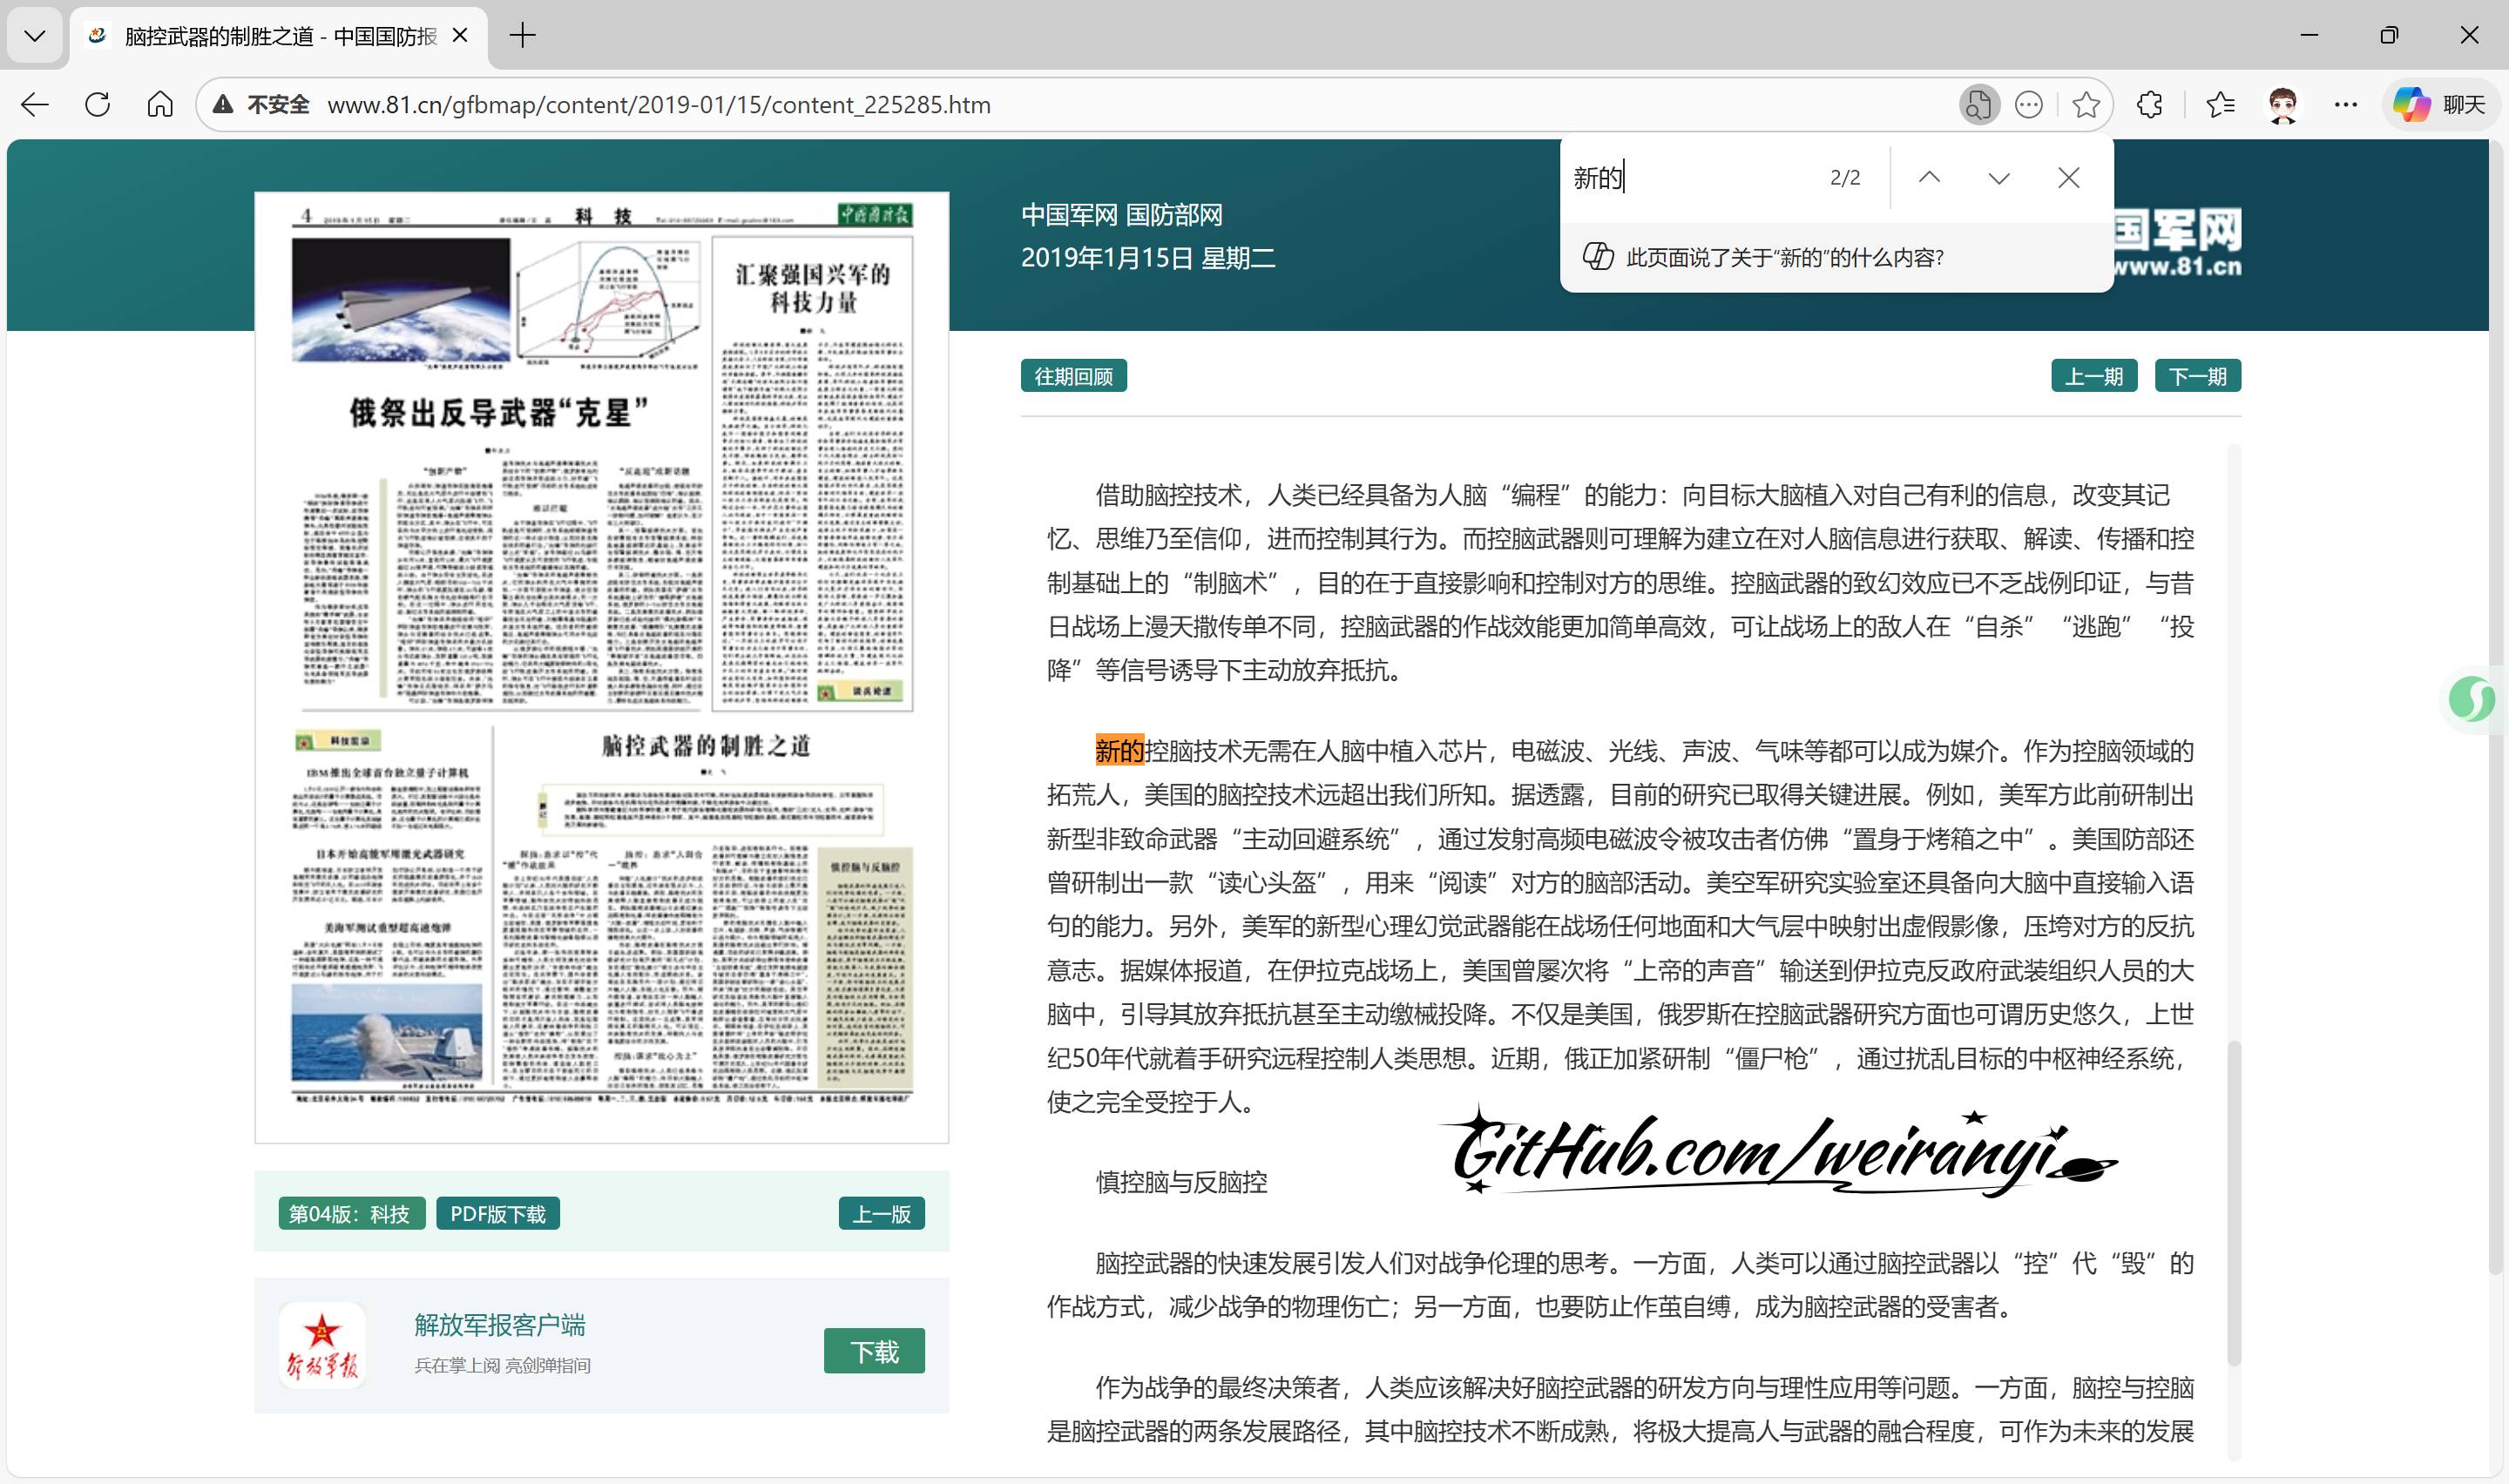The width and height of the screenshot is (2509, 1484).
Task: Jump to previous search match arrow
Action: pyautogui.click(x=1930, y=177)
